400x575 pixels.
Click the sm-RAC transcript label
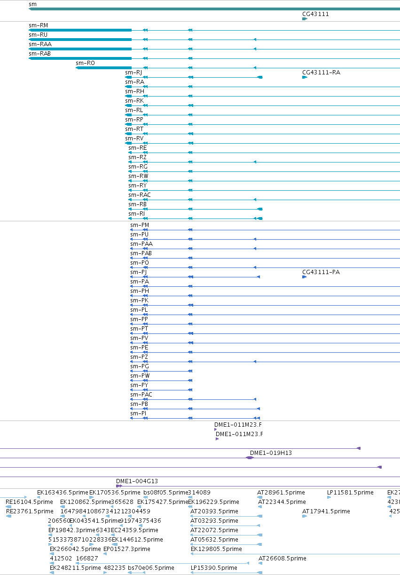[140, 195]
